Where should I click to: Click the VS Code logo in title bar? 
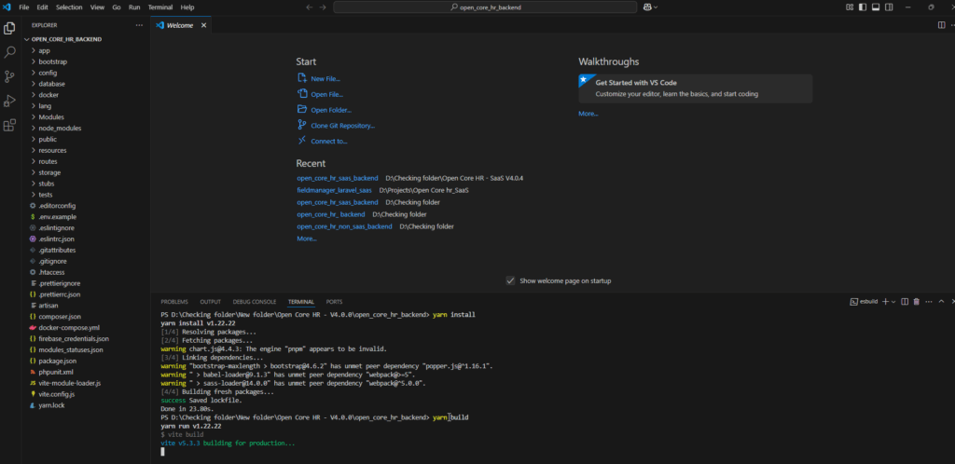point(7,7)
